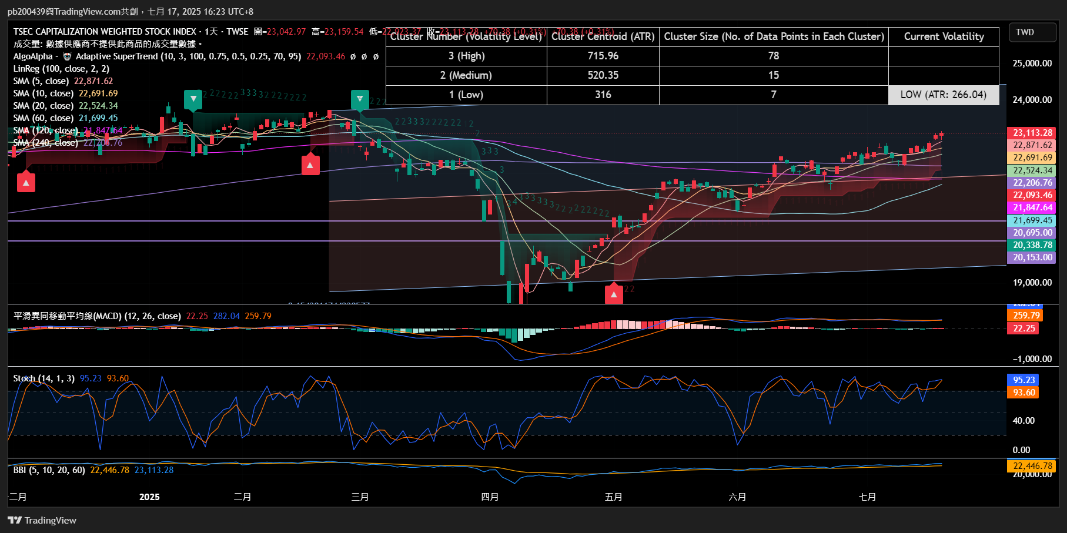Viewport: 1067px width, 533px height.
Task: Click the red up-arrow signal at April low
Action: [614, 294]
